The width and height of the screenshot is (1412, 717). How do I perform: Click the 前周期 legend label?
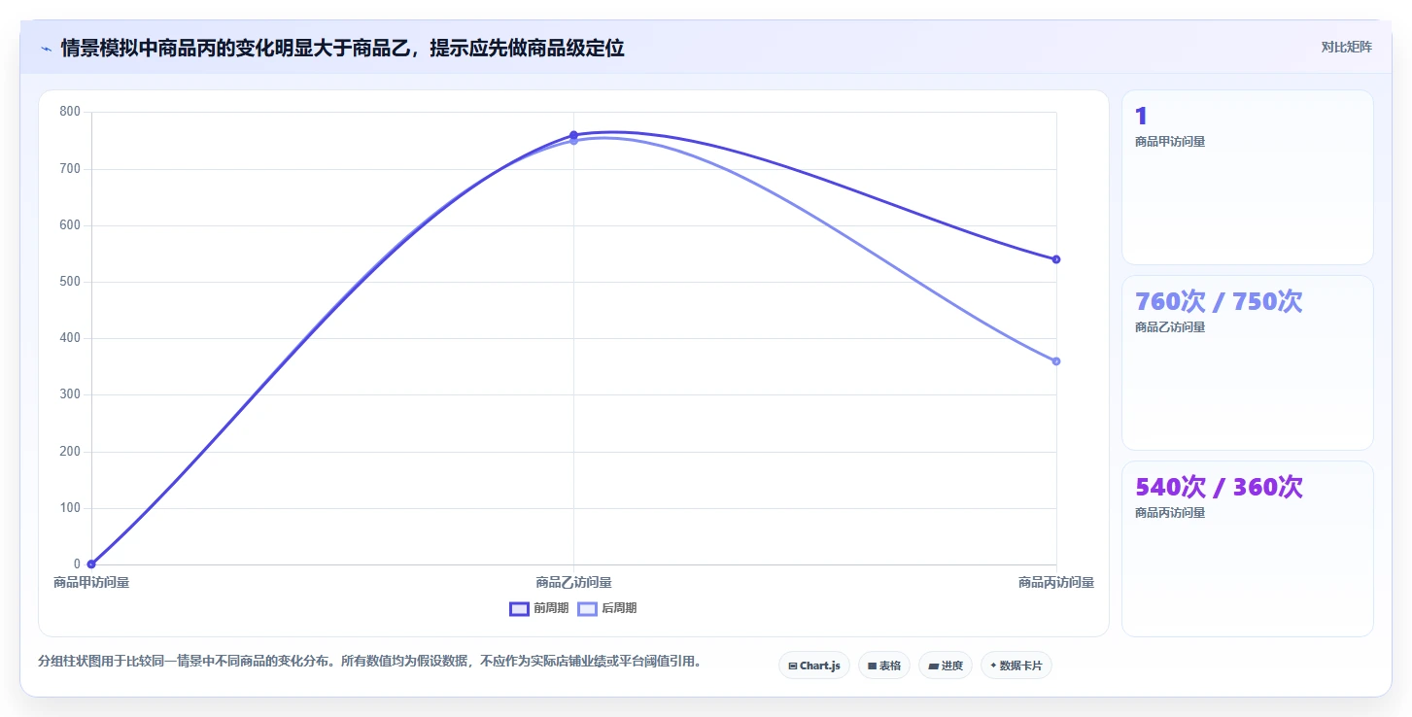coord(551,609)
